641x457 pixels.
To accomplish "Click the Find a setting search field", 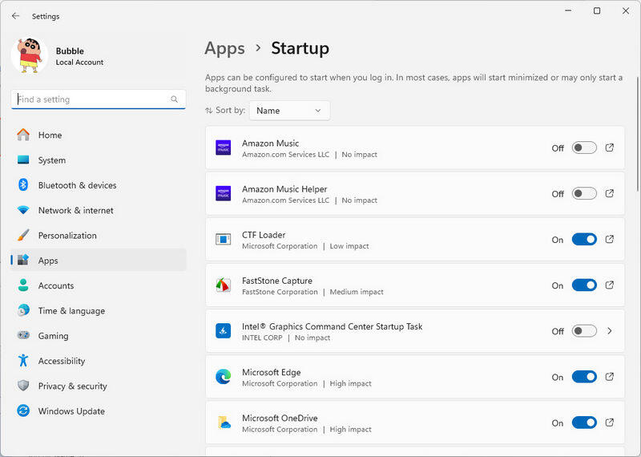I will coord(90,99).
